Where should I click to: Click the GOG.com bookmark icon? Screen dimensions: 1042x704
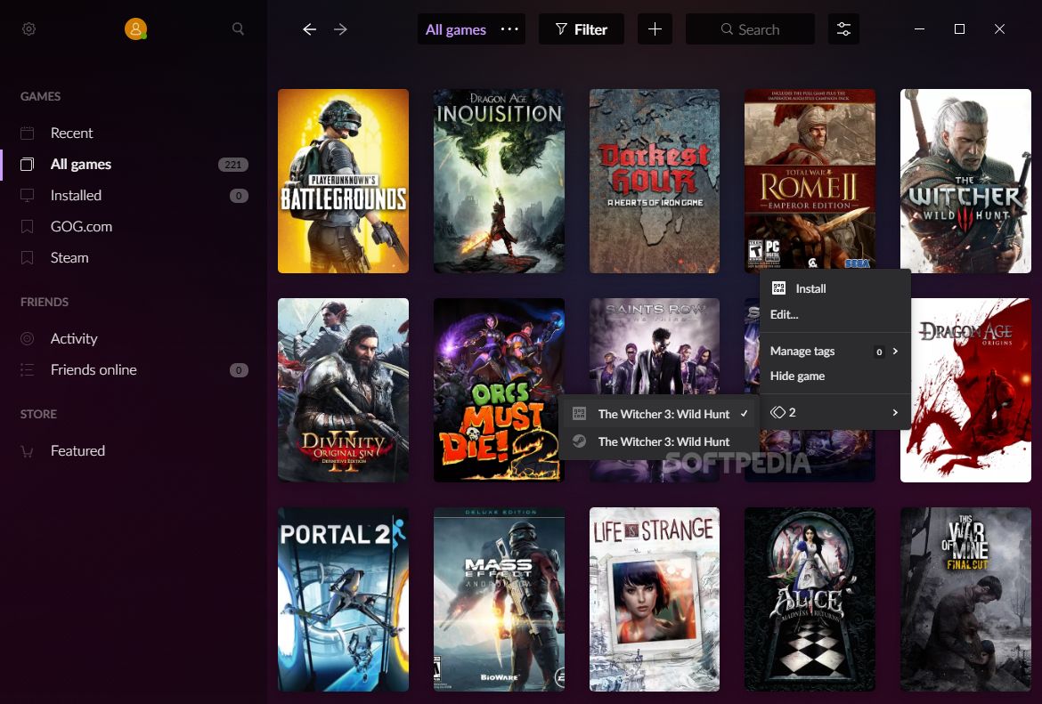click(28, 226)
